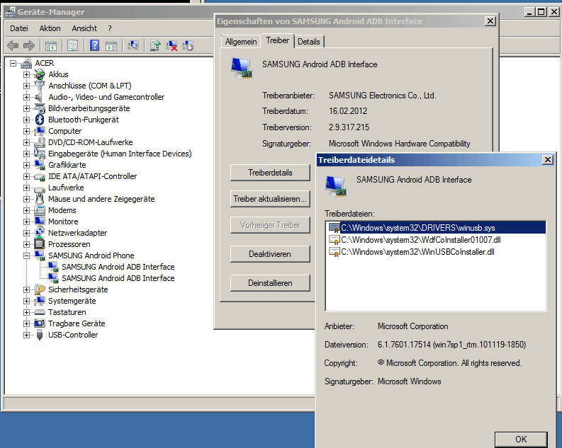Select the winusb.sys driver file entry
This screenshot has height=448, width=562.
437,228
